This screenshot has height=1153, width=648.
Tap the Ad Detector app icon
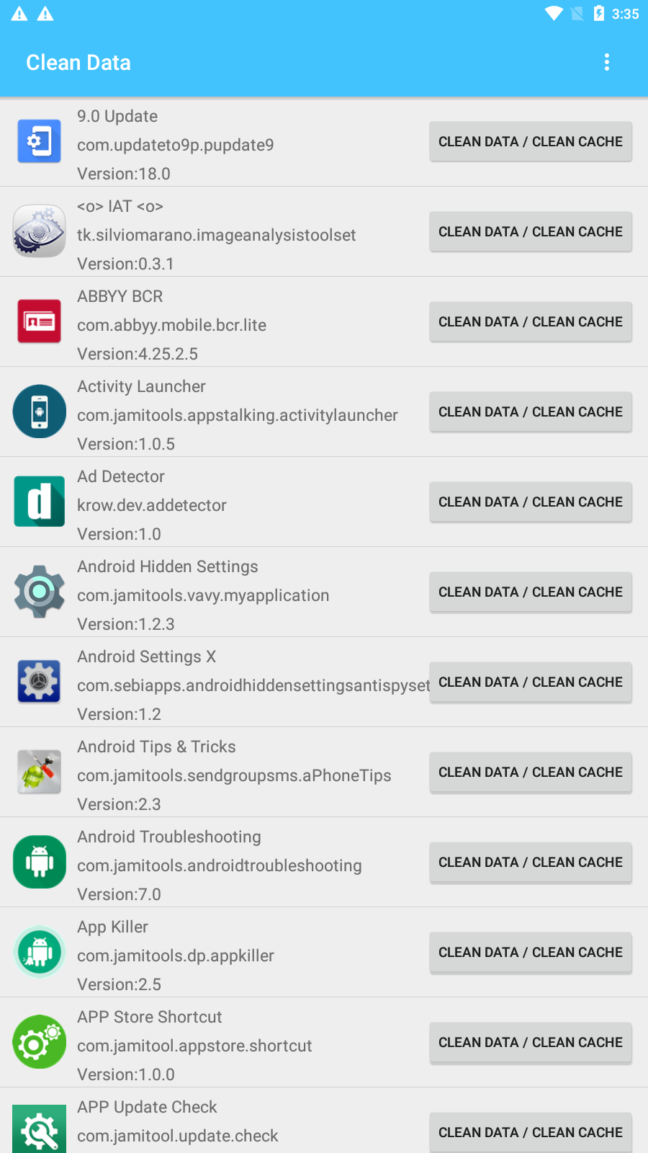pos(40,502)
